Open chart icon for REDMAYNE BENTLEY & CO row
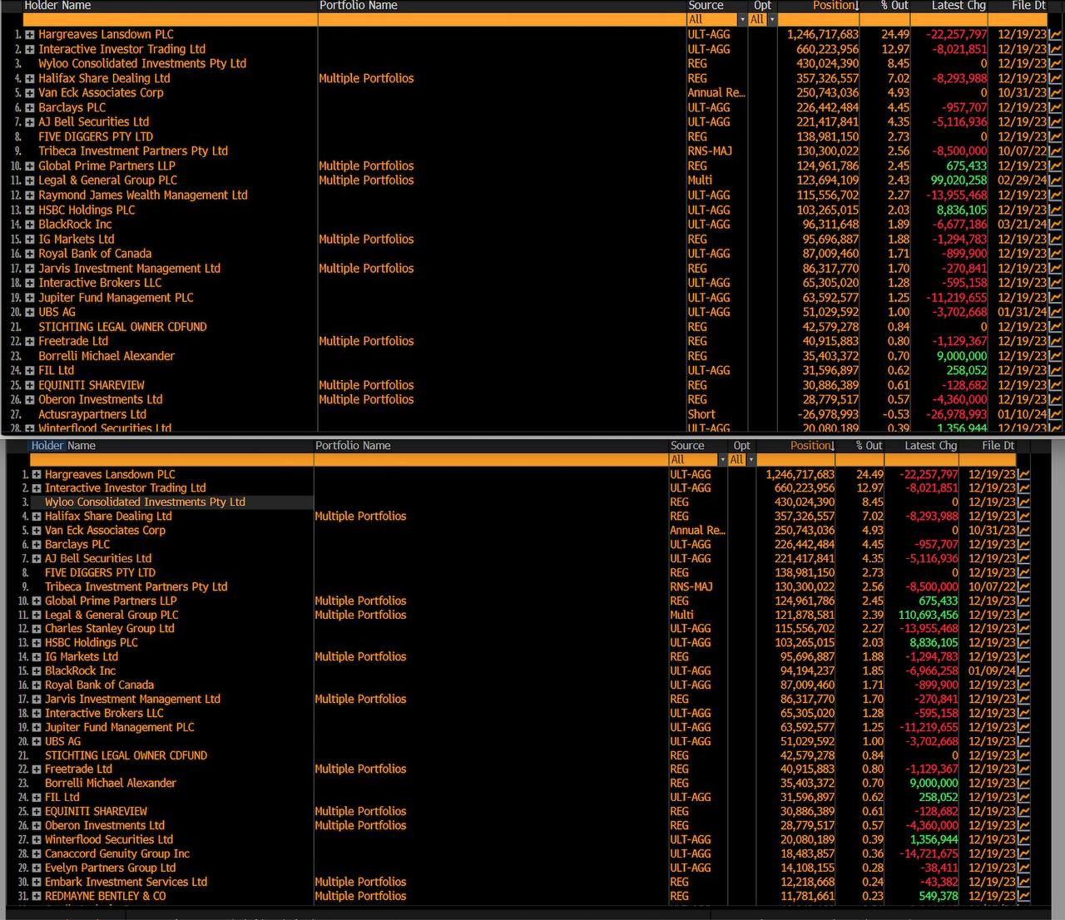Viewport: 1065px width, 920px height. click(1023, 897)
